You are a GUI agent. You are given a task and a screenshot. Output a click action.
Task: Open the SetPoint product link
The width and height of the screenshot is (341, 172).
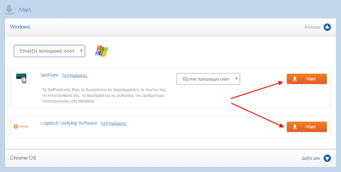tap(50, 76)
